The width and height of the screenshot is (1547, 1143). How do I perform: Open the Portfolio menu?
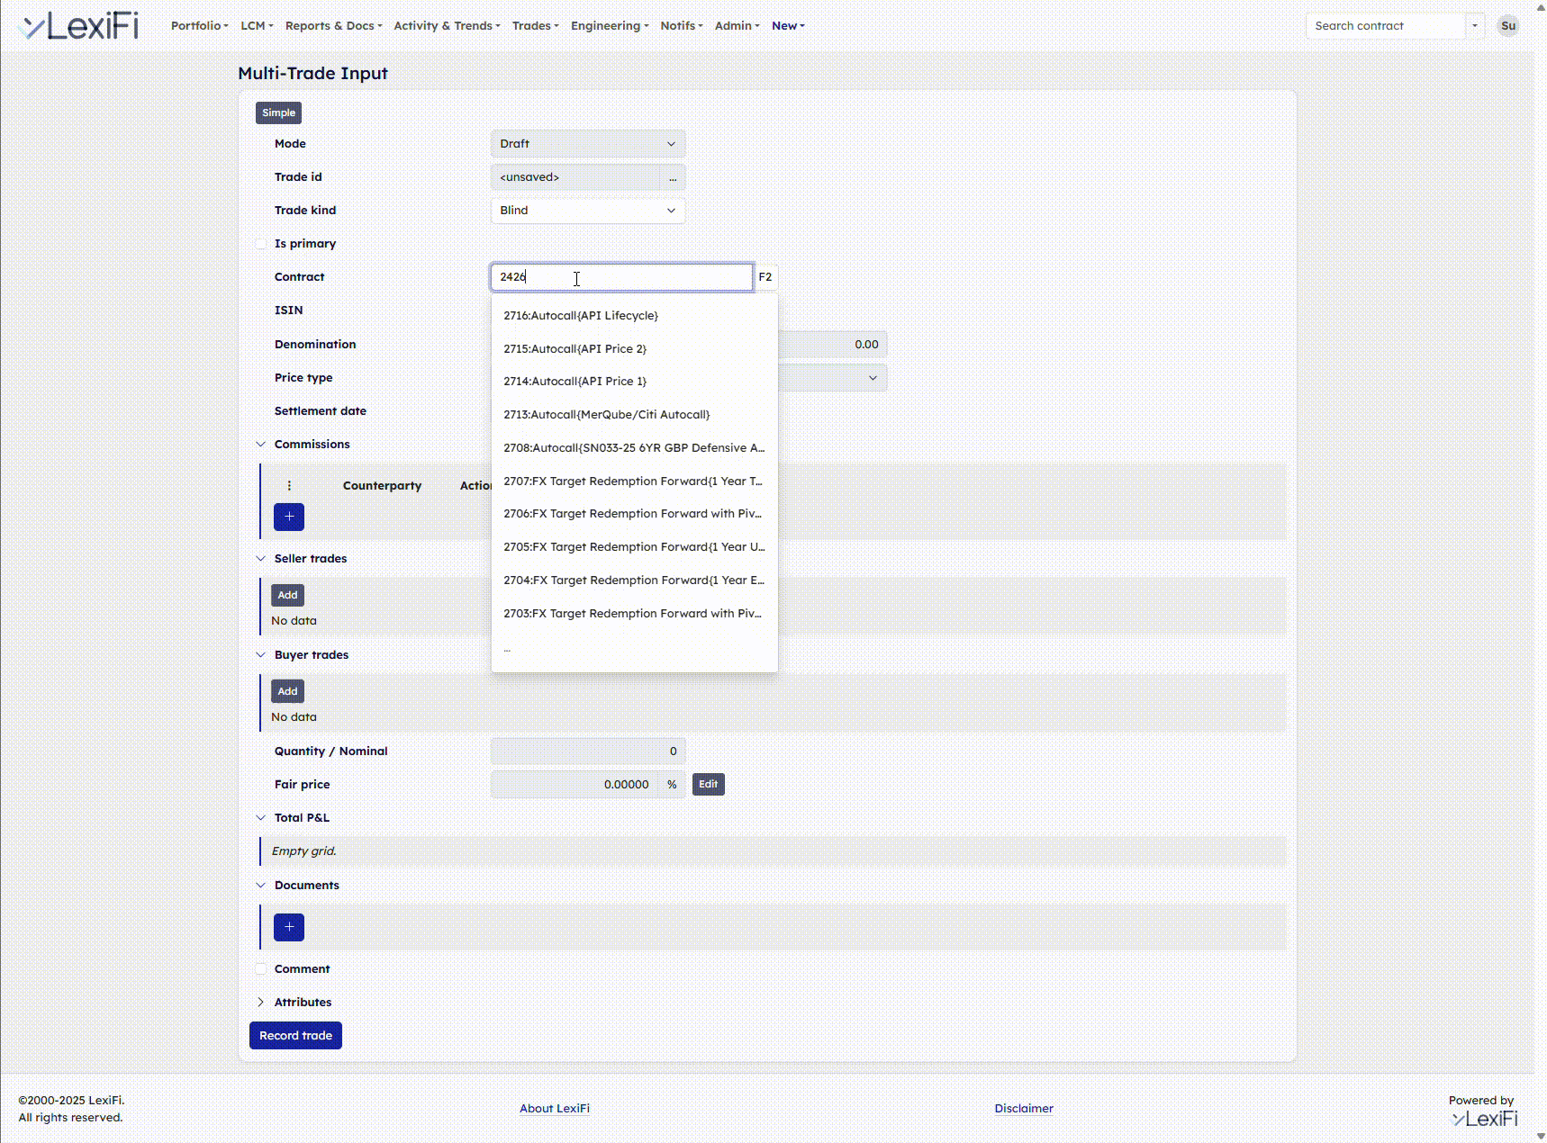pos(199,26)
